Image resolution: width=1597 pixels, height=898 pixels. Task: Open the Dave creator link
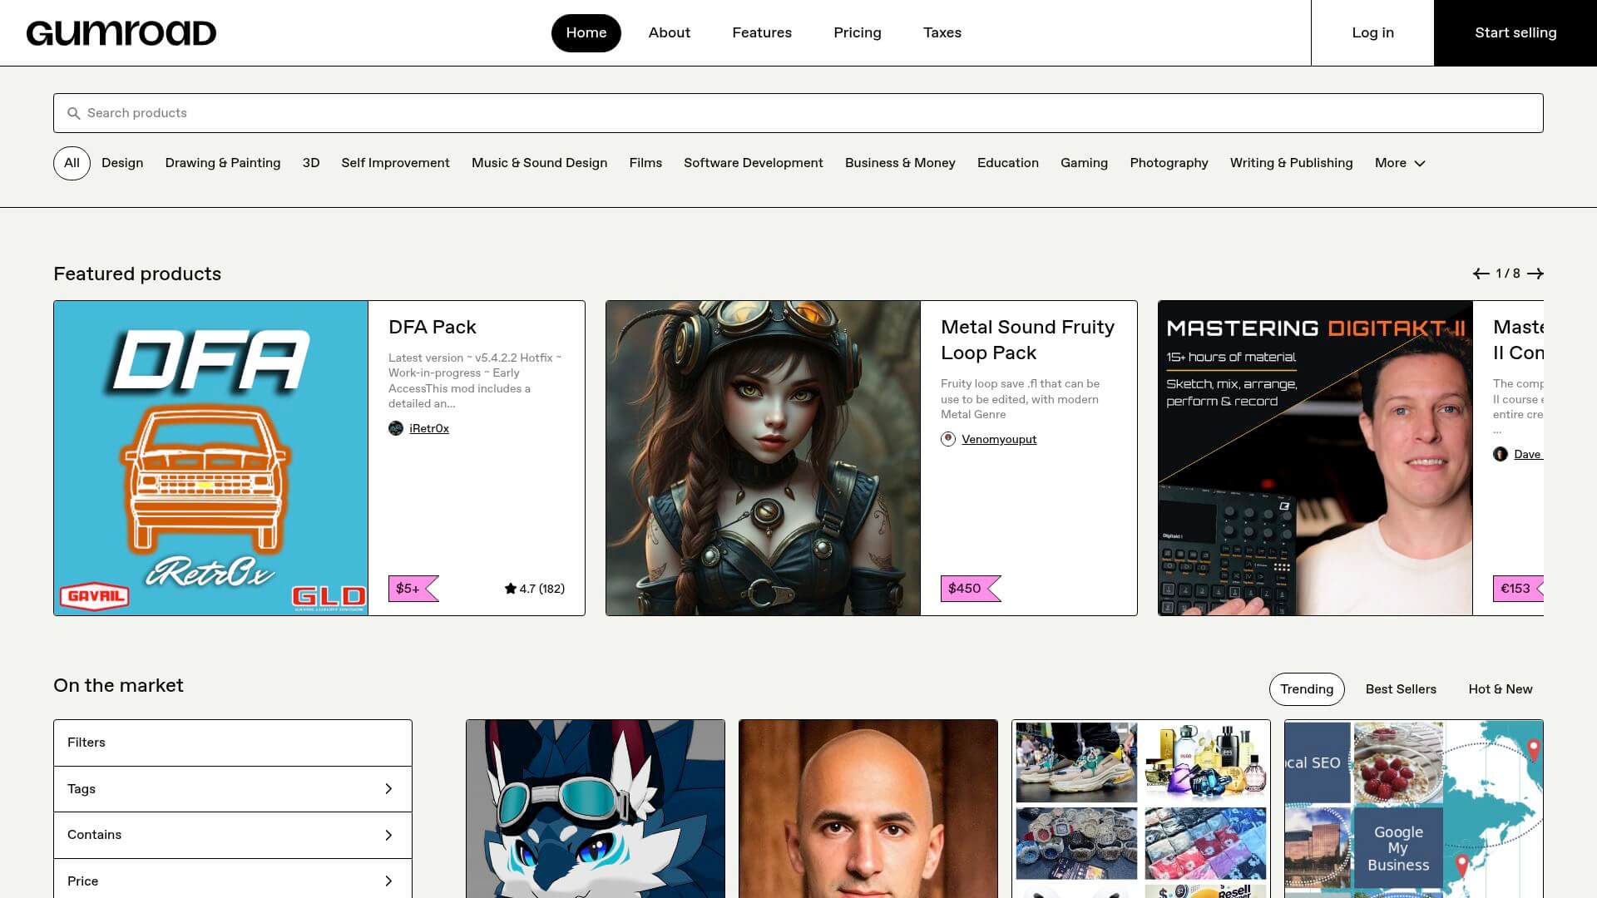(1528, 454)
